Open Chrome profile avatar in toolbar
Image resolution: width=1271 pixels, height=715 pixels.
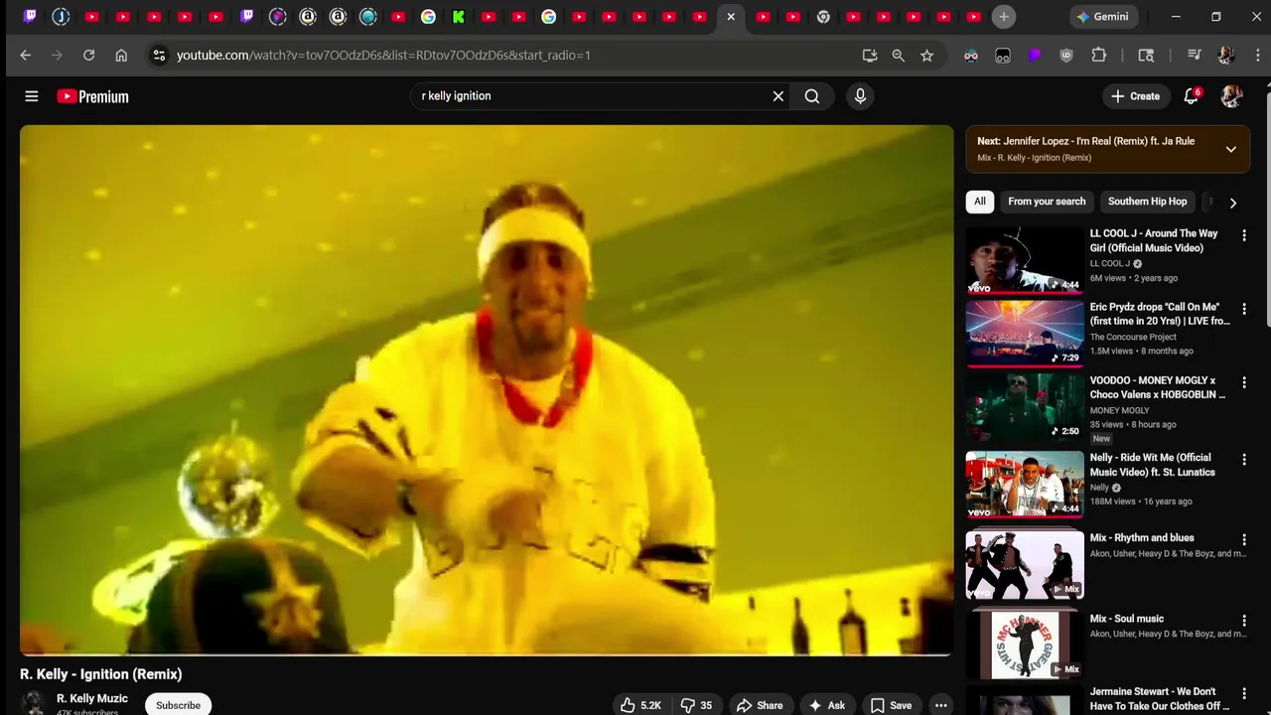tap(1226, 56)
